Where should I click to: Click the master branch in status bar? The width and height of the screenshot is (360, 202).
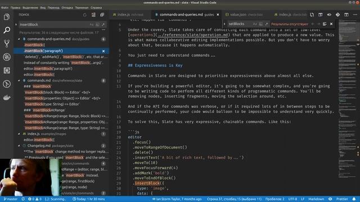(11, 199)
